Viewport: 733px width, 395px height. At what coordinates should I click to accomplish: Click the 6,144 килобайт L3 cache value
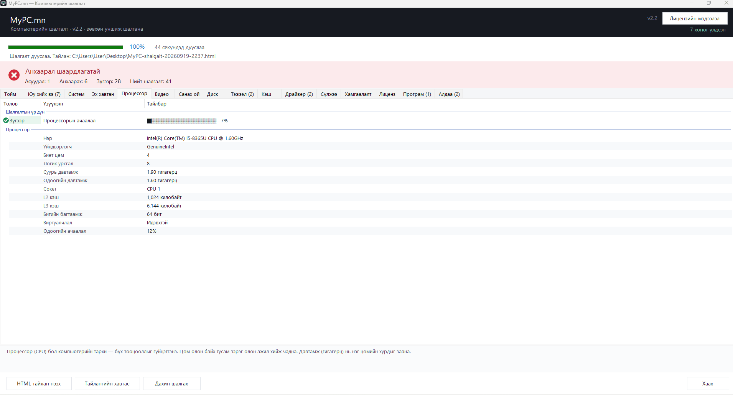[164, 206]
